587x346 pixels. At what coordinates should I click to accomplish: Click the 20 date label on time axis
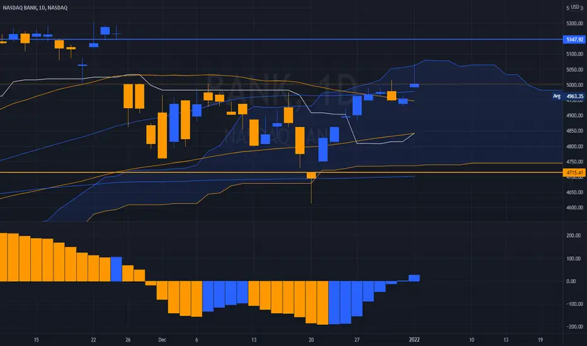311,340
